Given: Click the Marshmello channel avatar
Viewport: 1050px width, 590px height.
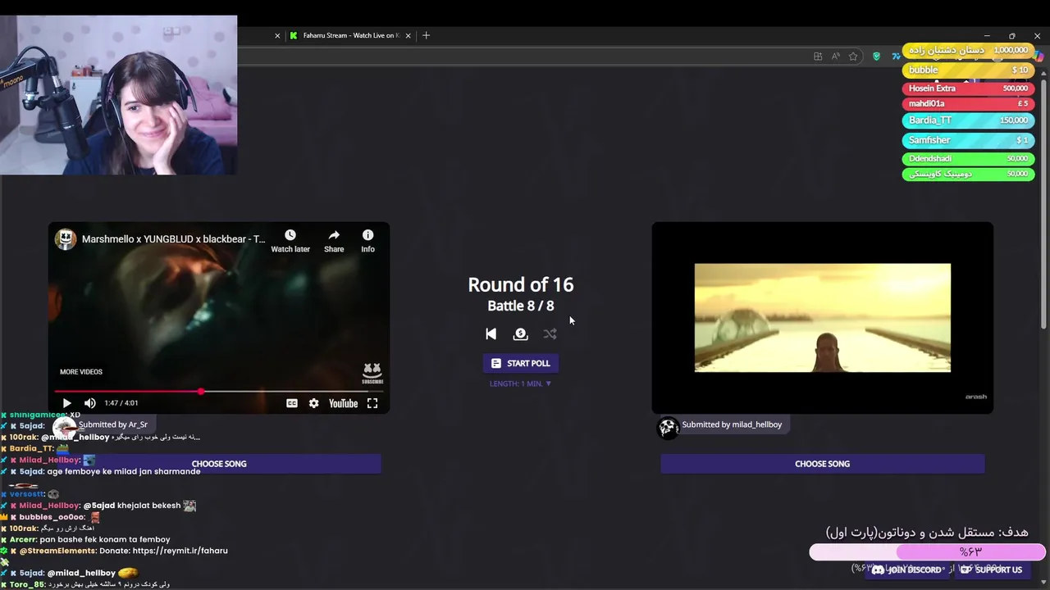Looking at the screenshot, I should point(66,239).
